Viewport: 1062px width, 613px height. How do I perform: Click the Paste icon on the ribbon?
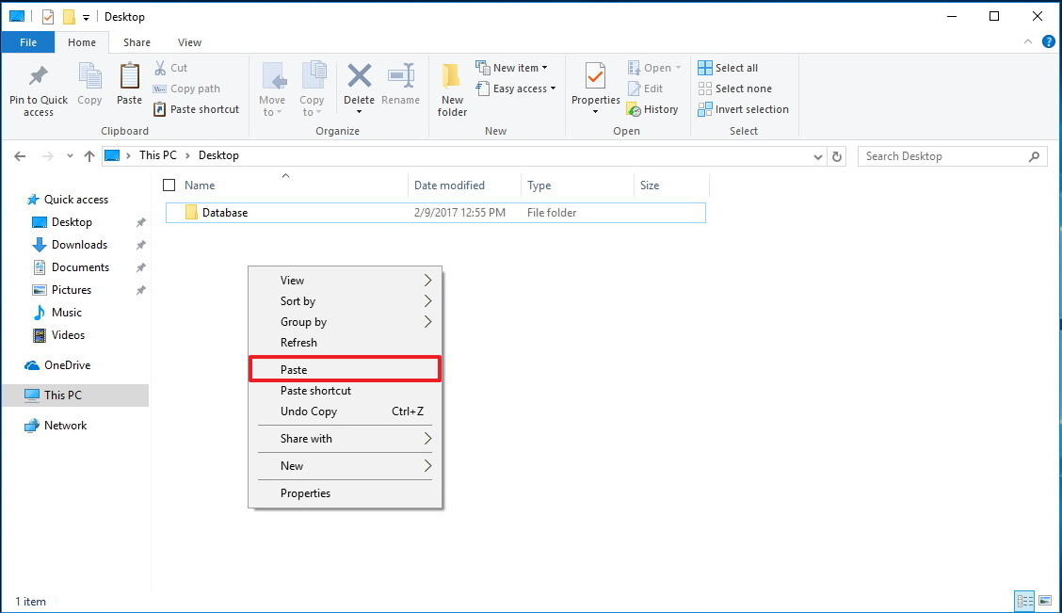point(128,89)
